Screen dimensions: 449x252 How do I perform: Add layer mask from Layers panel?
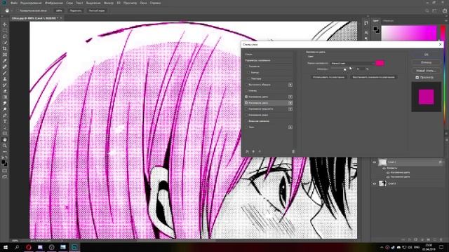click(x=416, y=239)
